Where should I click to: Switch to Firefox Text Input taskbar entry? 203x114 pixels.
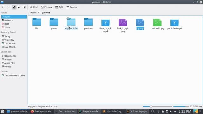coord(42,111)
